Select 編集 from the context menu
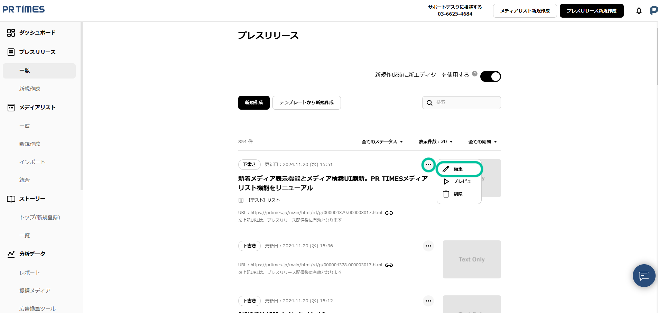The image size is (658, 313). [x=459, y=169]
